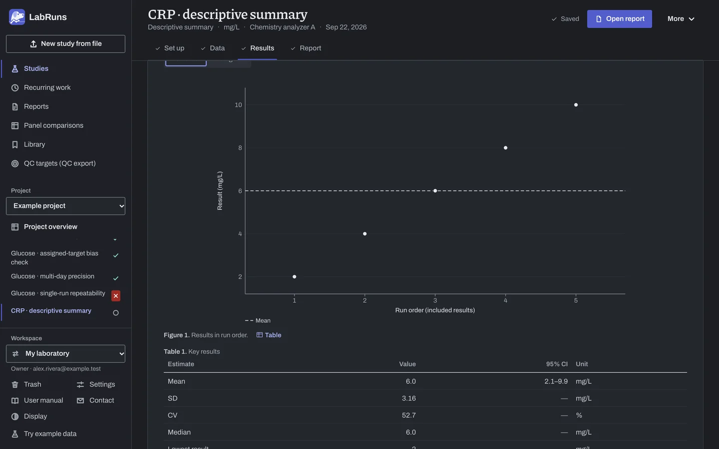Click the Table link under Figure 1
The image size is (719, 449).
269,335
